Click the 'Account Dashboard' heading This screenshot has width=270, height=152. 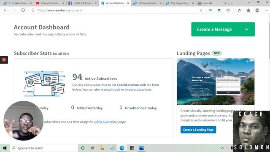pyautogui.click(x=42, y=27)
